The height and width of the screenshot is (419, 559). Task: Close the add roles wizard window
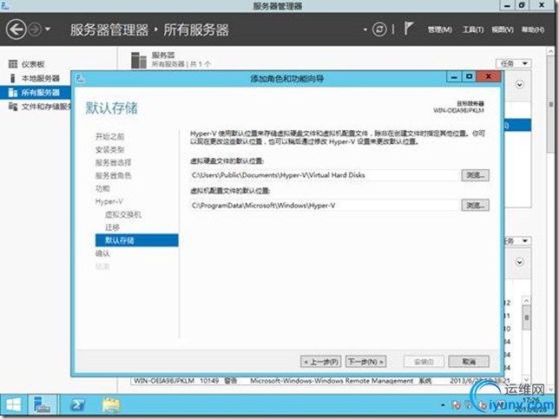pyautogui.click(x=489, y=76)
